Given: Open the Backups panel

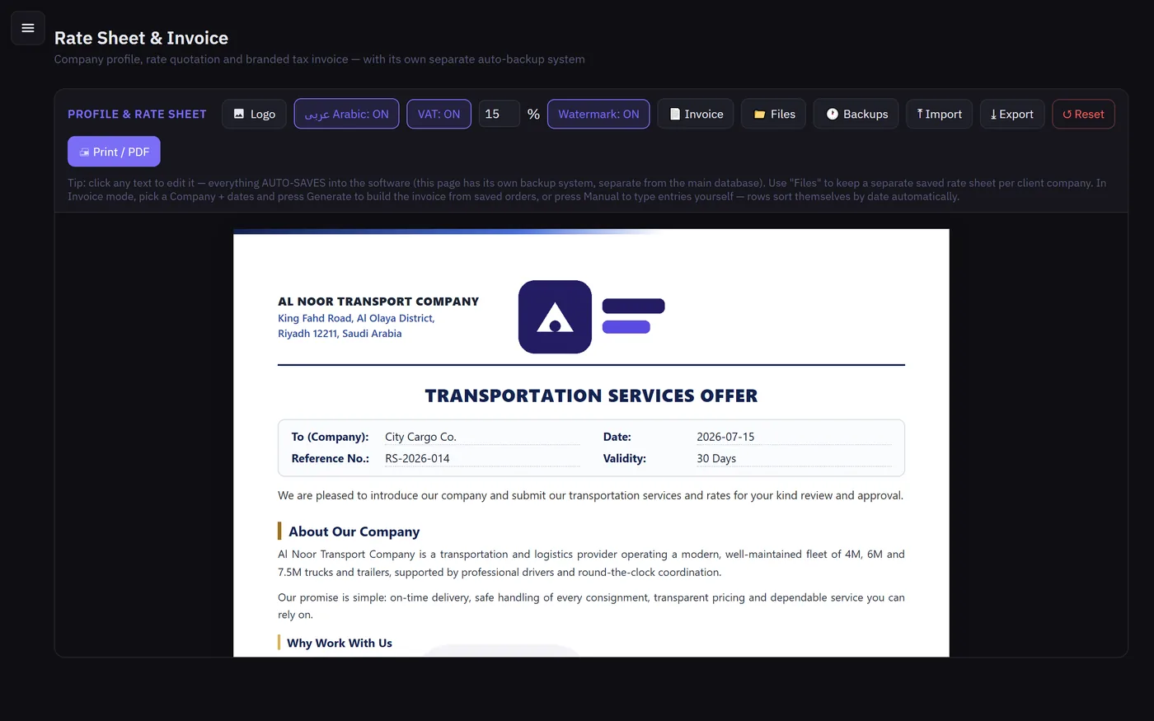Looking at the screenshot, I should click(x=856, y=114).
